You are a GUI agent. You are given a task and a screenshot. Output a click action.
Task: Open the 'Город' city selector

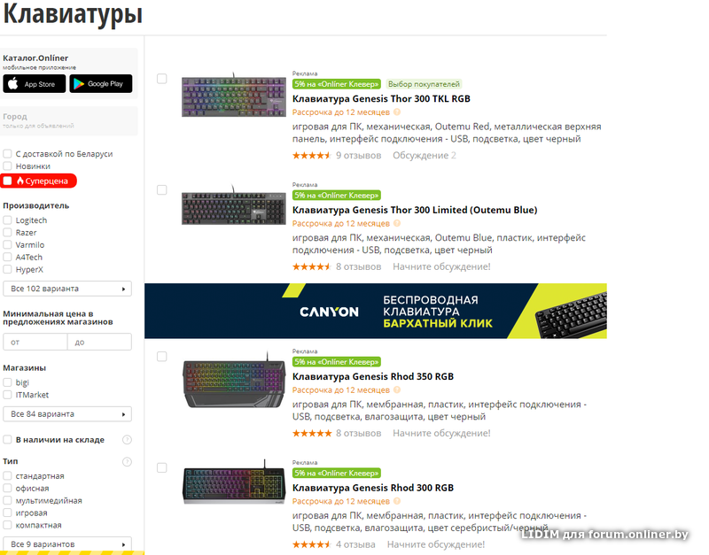tap(70, 120)
